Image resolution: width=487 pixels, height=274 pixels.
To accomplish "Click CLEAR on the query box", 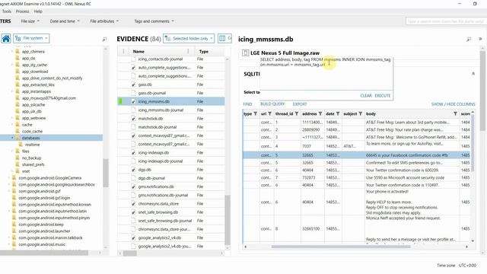I will pos(366,96).
